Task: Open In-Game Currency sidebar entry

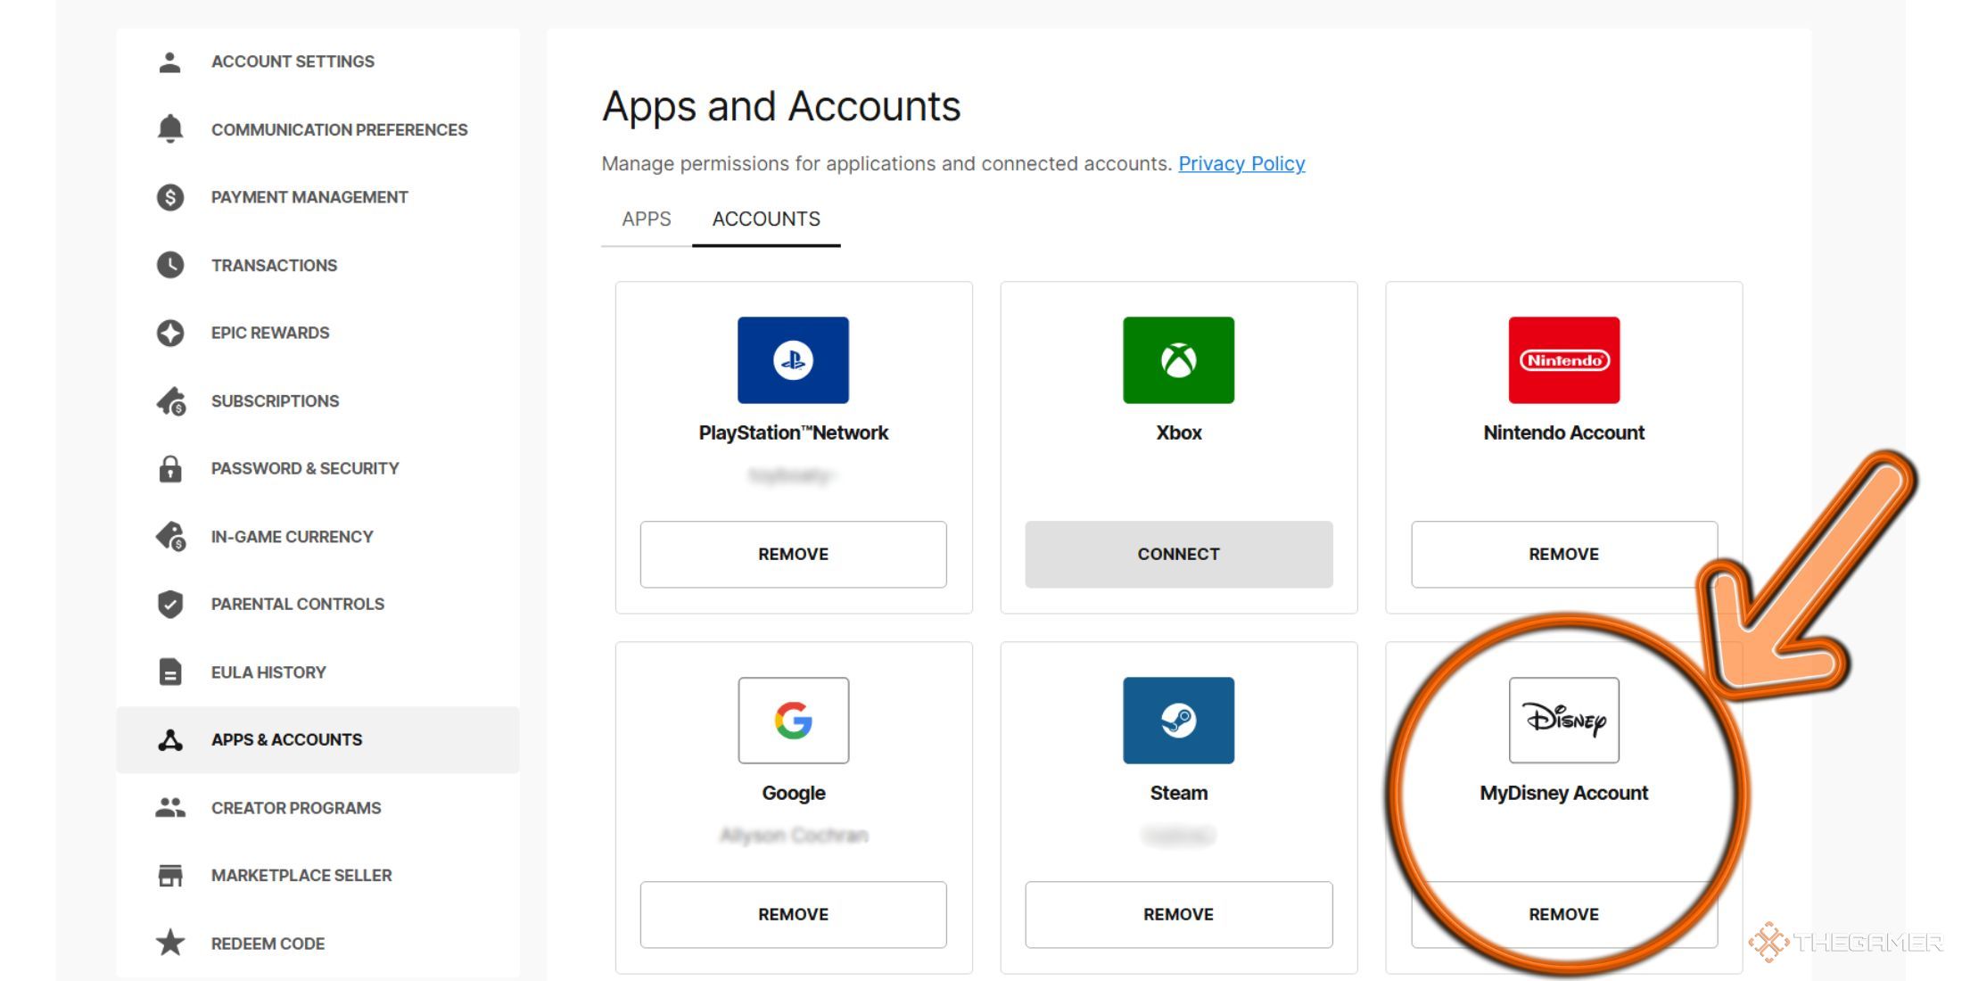Action: pyautogui.click(x=317, y=536)
